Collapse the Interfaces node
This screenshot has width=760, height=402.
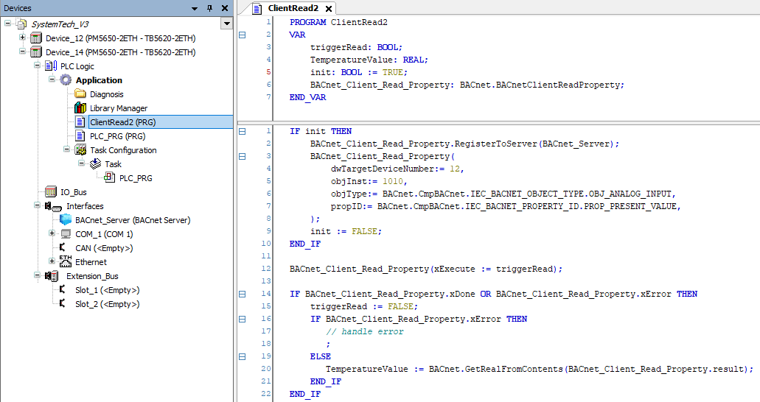37,206
